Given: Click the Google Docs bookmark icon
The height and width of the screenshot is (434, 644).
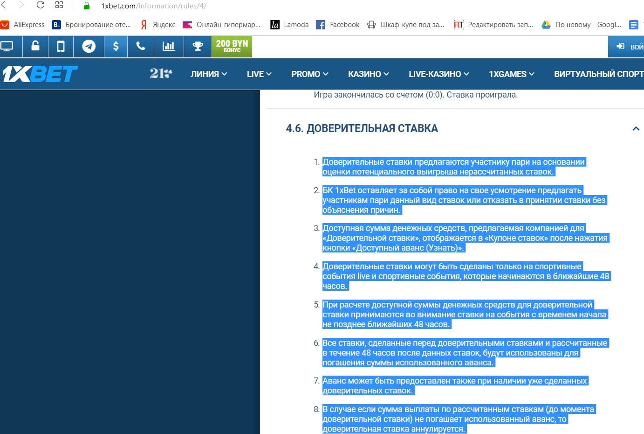Looking at the screenshot, I should 634,25.
